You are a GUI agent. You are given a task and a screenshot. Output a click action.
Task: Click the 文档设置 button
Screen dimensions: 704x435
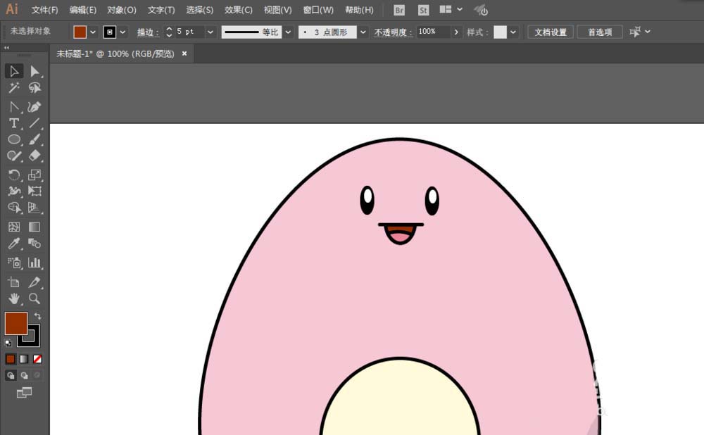(551, 32)
